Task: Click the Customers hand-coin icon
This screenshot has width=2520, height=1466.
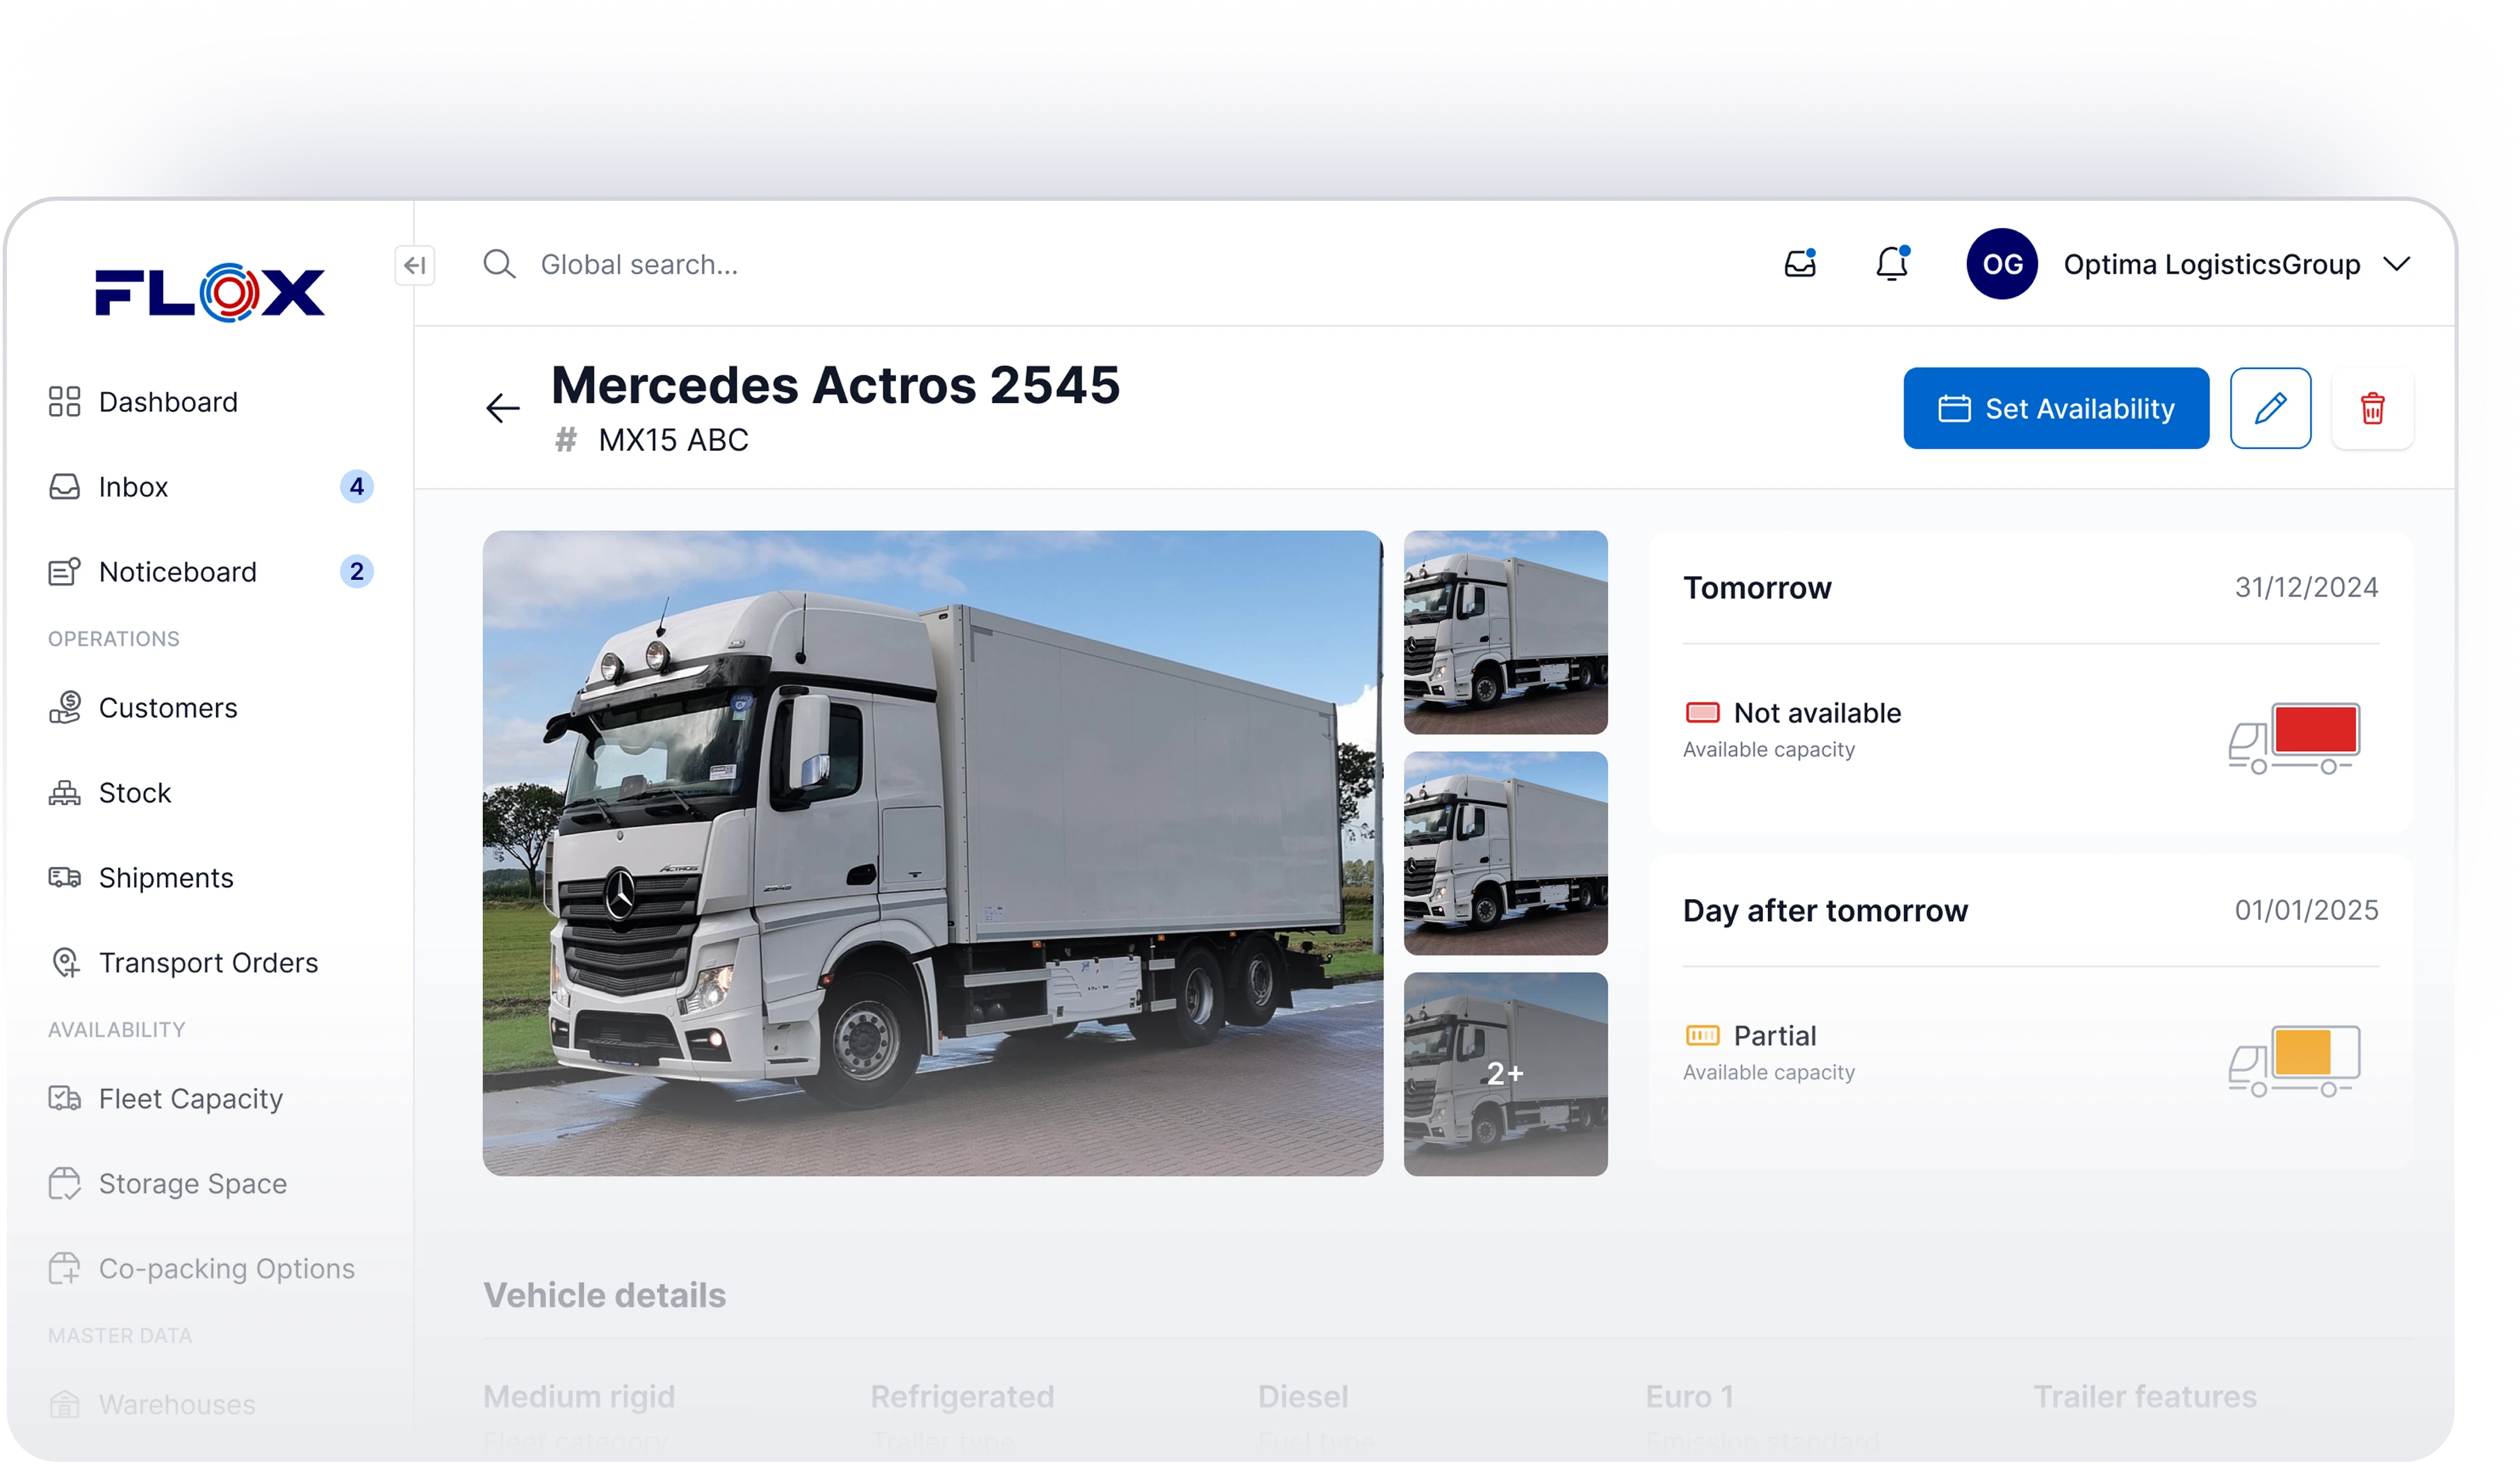Action: tap(64, 708)
